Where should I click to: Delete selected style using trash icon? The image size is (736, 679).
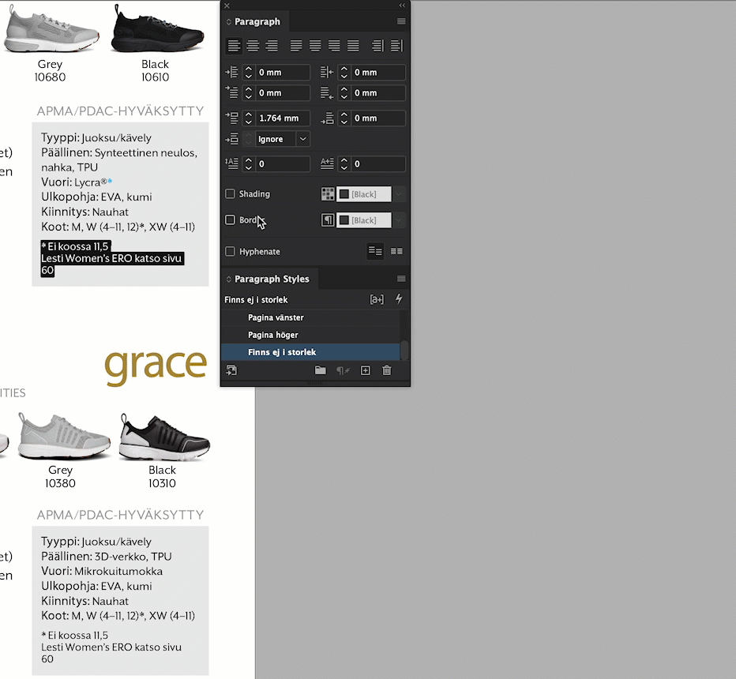click(x=386, y=370)
